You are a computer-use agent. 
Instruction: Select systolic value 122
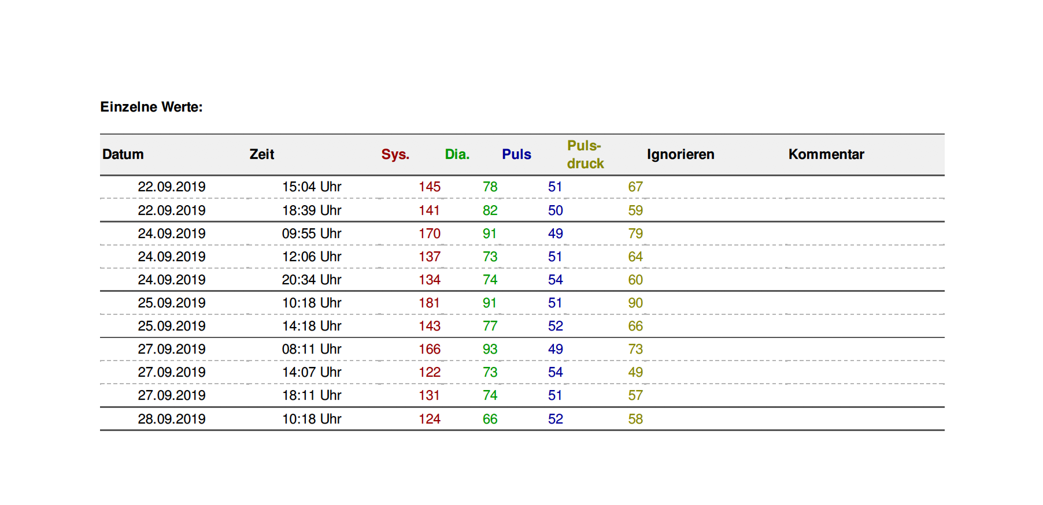point(430,372)
